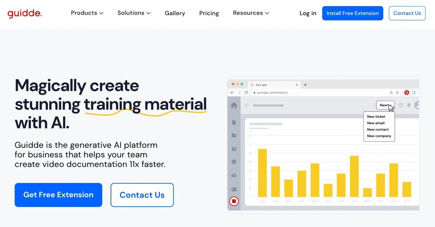Click the notification bell icon
Viewport: 435px width, 227px height.
(409, 105)
